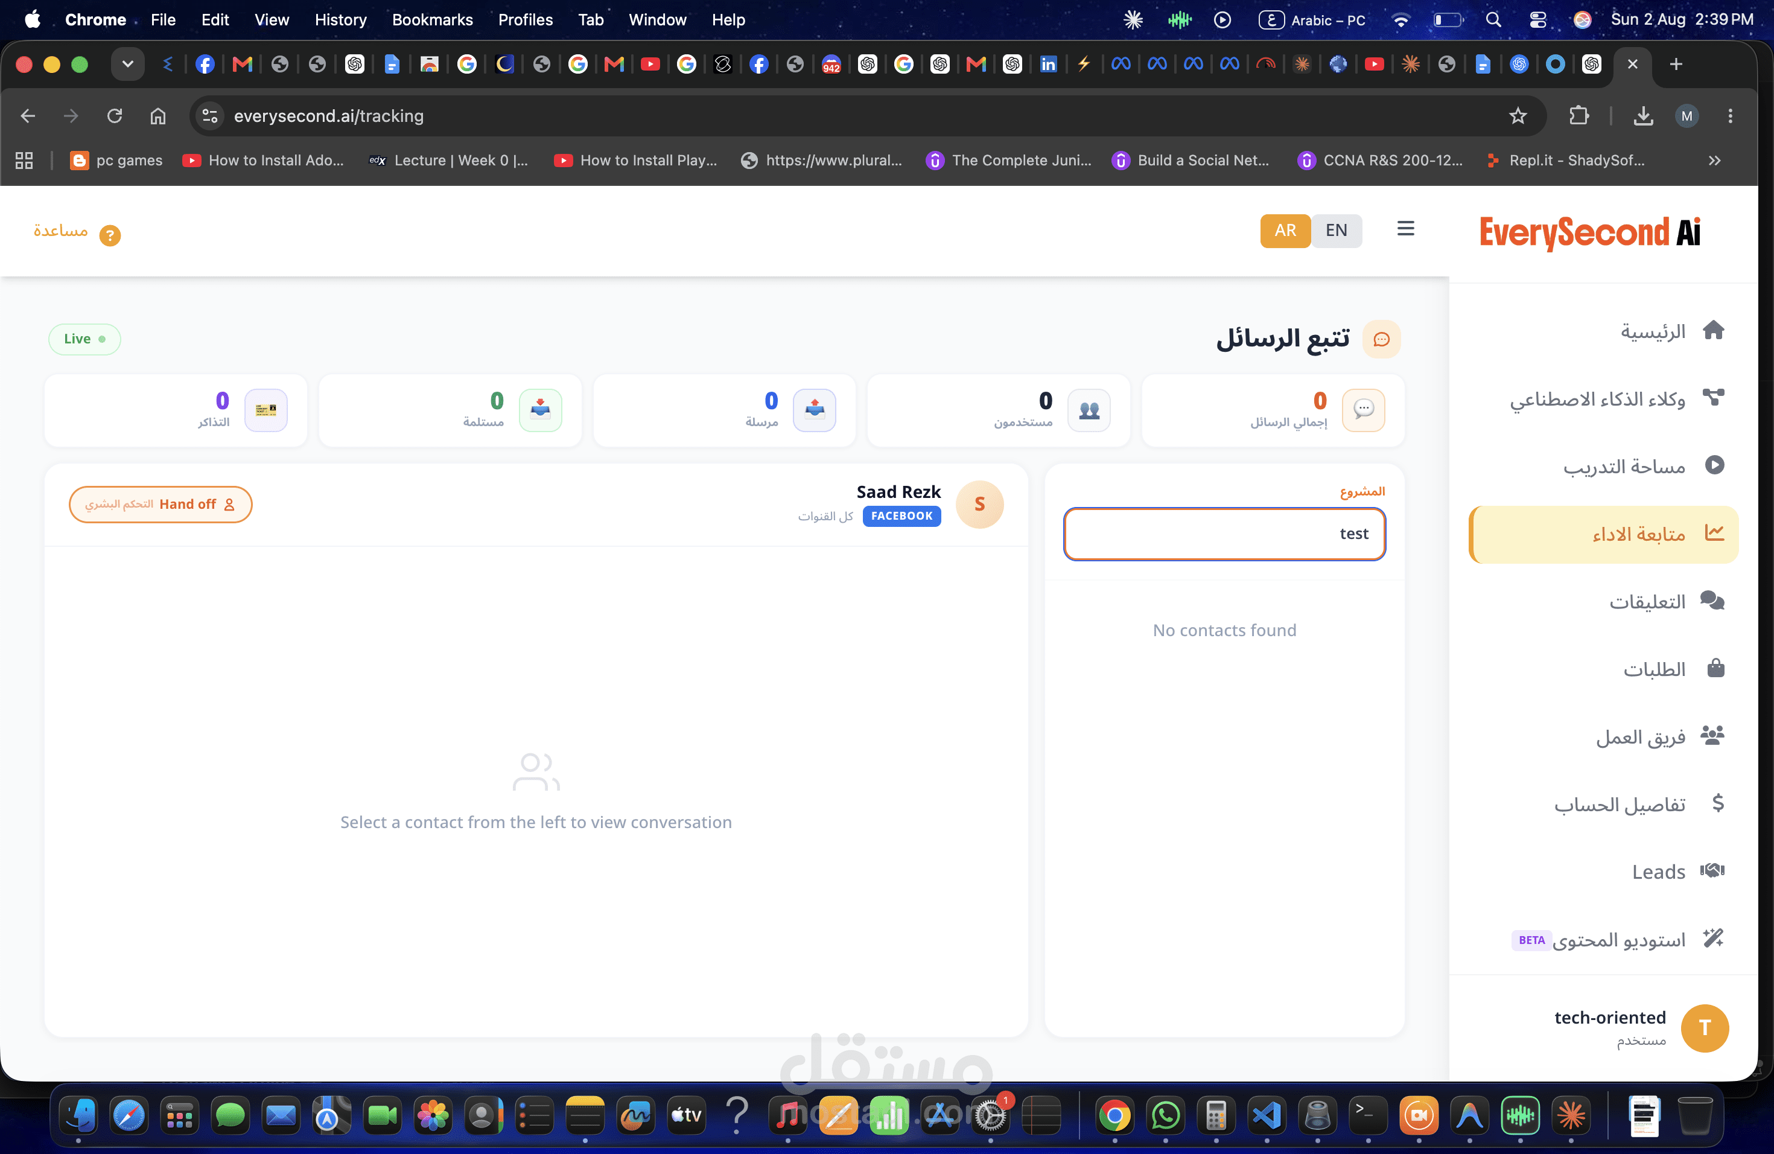Open the View menu
The width and height of the screenshot is (1774, 1154).
point(272,19)
